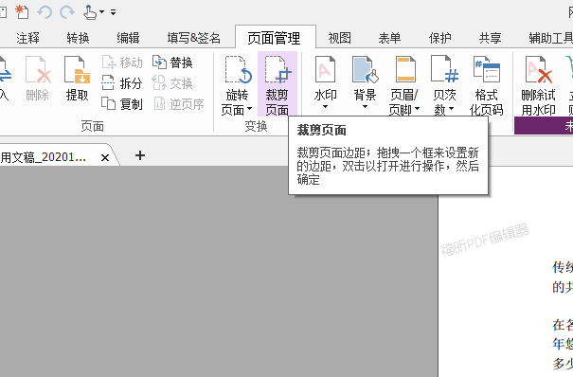Open the 编辑 ribbon tab
This screenshot has width=573, height=377.
pos(128,38)
